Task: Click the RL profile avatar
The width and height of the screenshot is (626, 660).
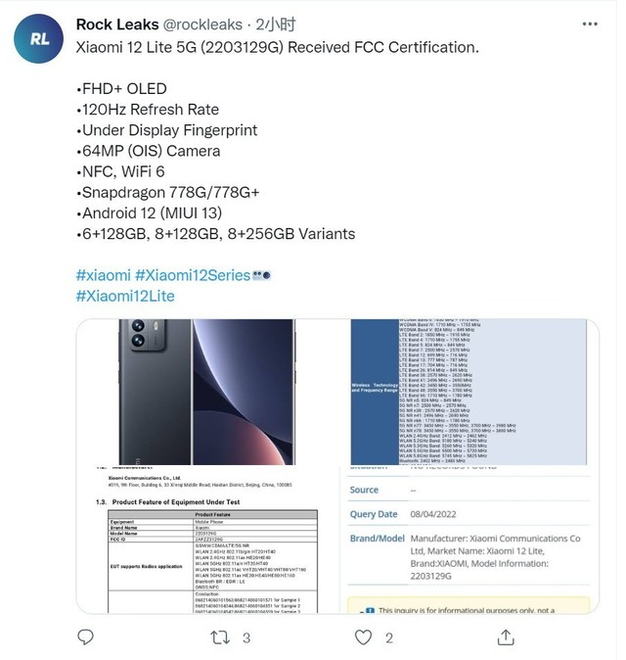Action: click(x=39, y=39)
